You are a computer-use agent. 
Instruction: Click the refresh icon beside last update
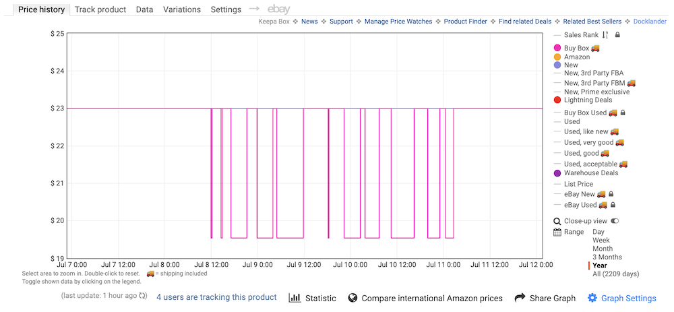(143, 296)
